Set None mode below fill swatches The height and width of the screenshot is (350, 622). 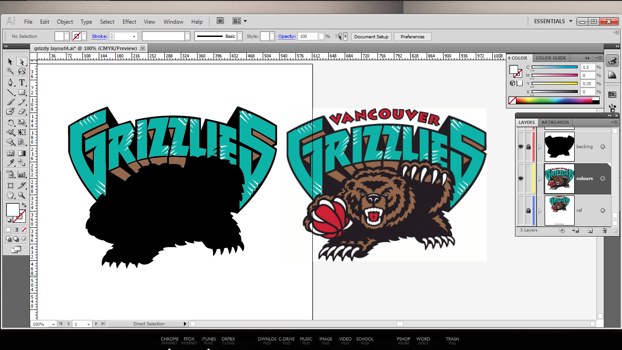coord(24,230)
